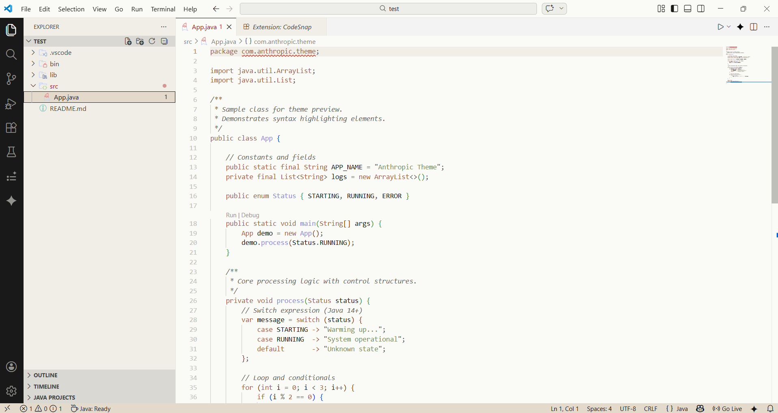Toggle the secondary side bar
Viewport: 778px width, 413px height.
pos(701,9)
